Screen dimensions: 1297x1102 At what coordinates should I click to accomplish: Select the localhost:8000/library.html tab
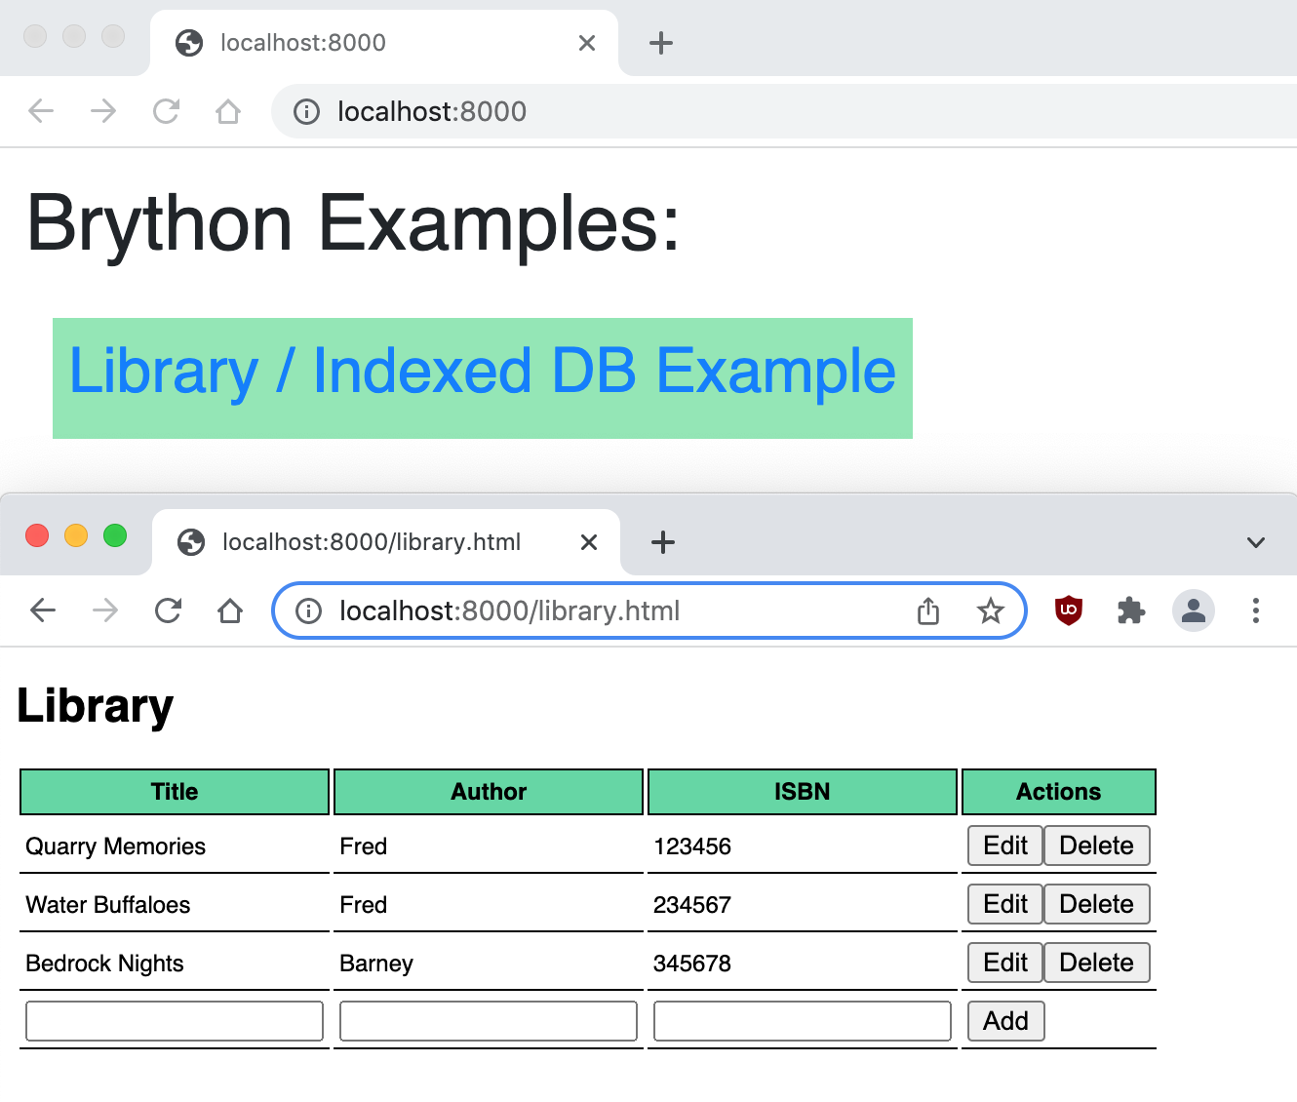point(386,542)
